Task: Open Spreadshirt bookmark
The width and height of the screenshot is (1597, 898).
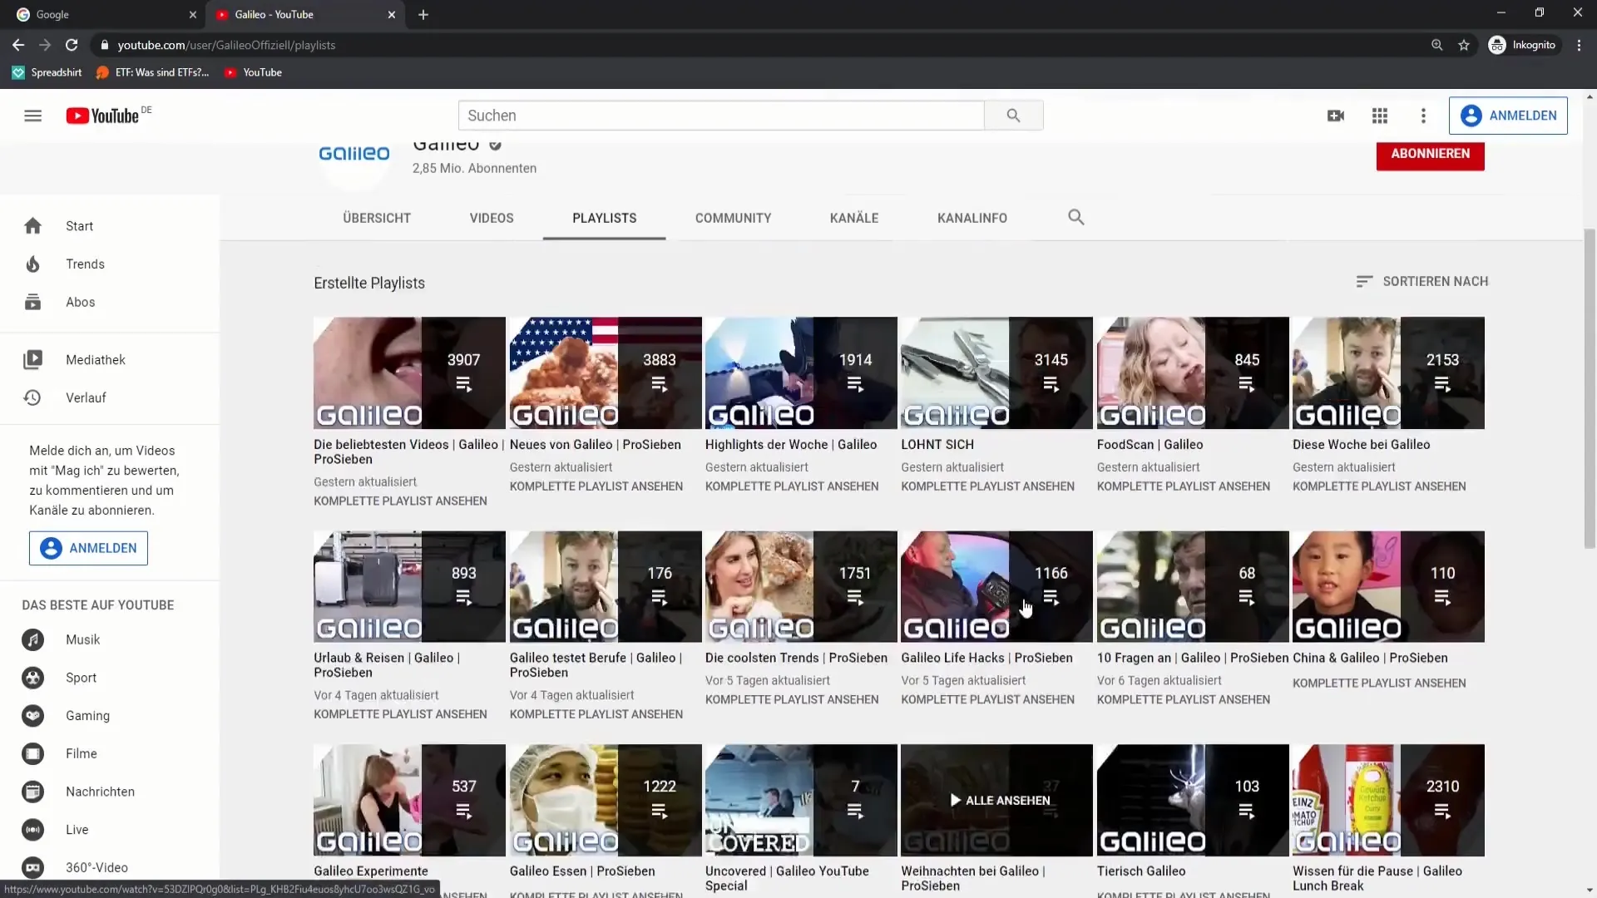Action: tap(47, 72)
